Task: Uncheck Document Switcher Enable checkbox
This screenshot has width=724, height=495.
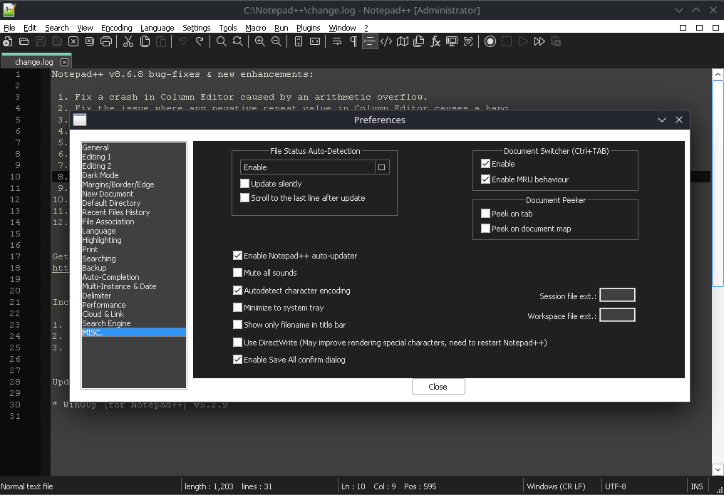Action: coord(485,164)
